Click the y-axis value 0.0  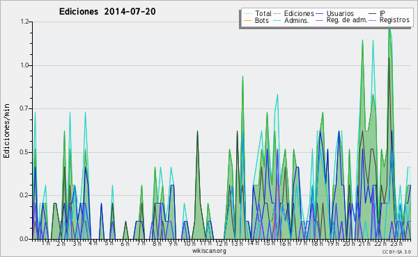[24, 239]
